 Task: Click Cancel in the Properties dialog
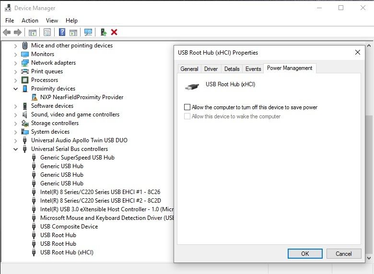[344, 253]
